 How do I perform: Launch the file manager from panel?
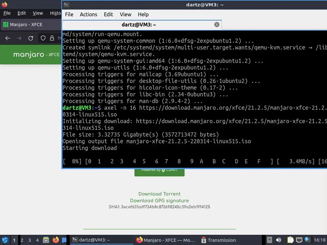click(46, 240)
